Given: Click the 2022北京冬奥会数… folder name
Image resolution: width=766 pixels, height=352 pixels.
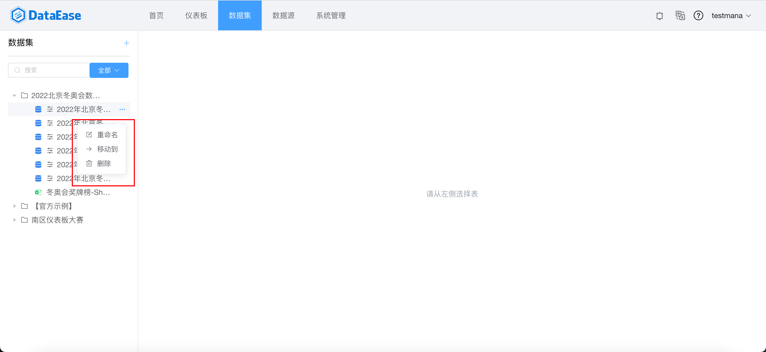Looking at the screenshot, I should [x=65, y=95].
